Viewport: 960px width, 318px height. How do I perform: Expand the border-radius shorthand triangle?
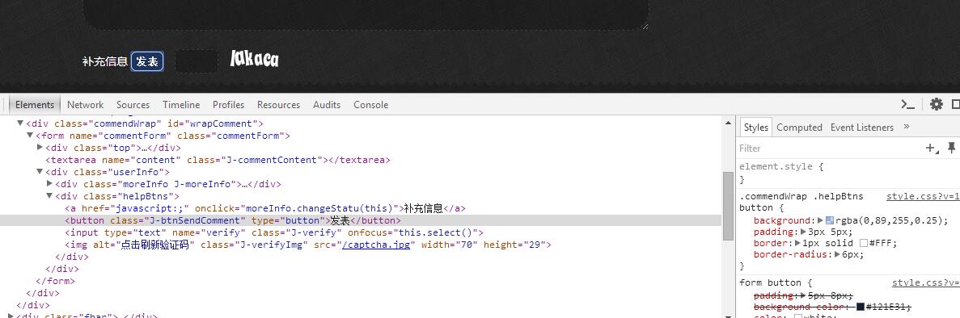(839, 254)
